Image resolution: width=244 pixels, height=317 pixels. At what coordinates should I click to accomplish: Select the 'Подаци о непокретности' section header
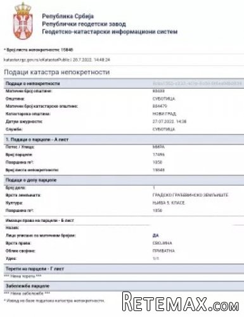pyautogui.click(x=124, y=84)
